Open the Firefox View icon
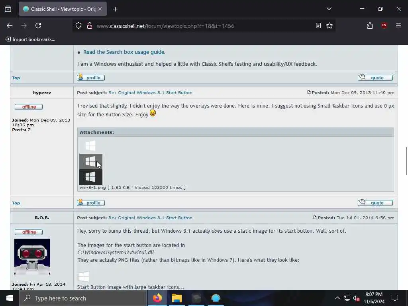408x306 pixels. pos(8,9)
